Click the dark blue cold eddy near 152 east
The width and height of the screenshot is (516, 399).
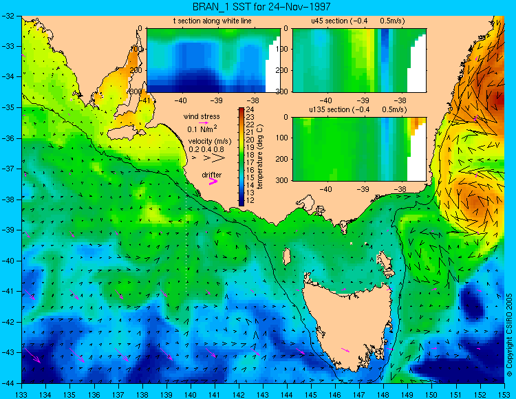[x=472, y=302]
